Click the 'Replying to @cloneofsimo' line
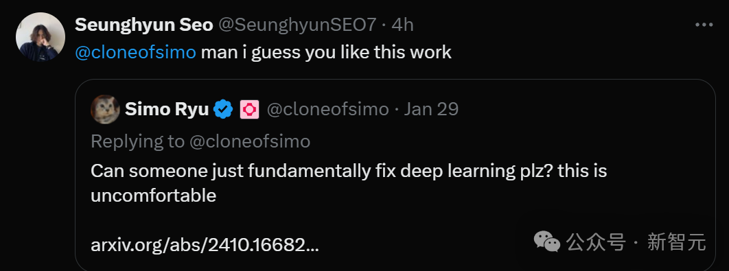The width and height of the screenshot is (729, 271). [x=200, y=141]
